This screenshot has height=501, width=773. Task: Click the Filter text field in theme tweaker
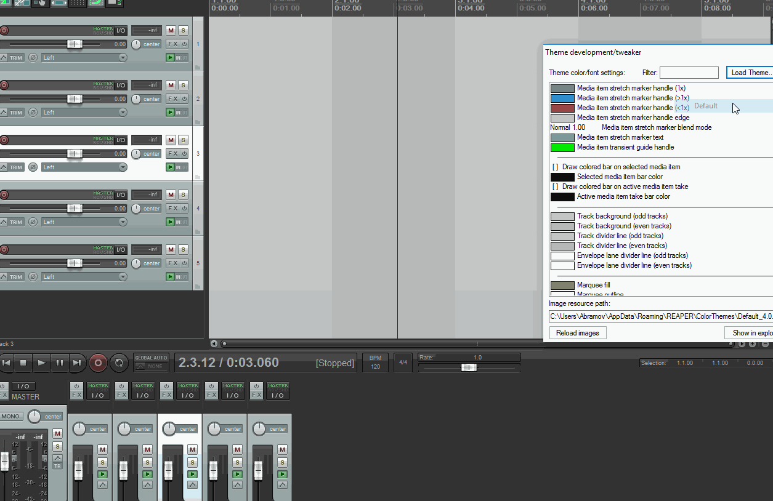point(689,73)
